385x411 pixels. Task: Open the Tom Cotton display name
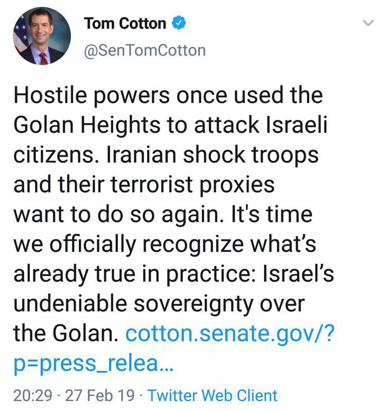click(x=125, y=24)
